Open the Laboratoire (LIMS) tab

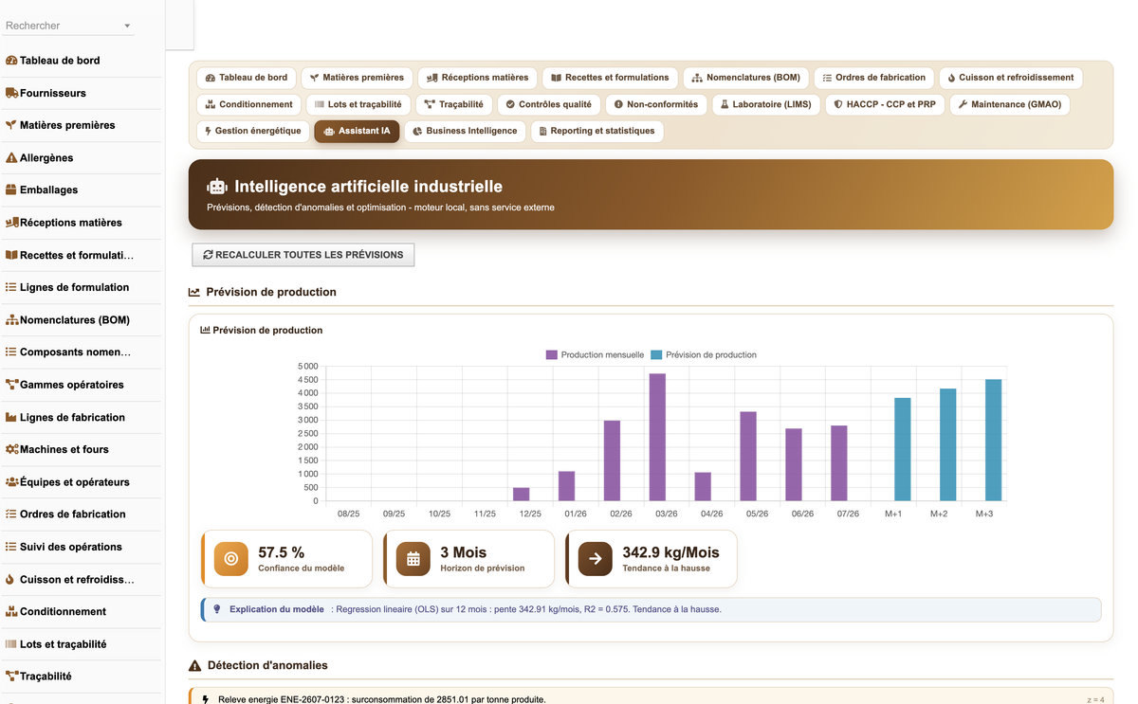pos(765,104)
